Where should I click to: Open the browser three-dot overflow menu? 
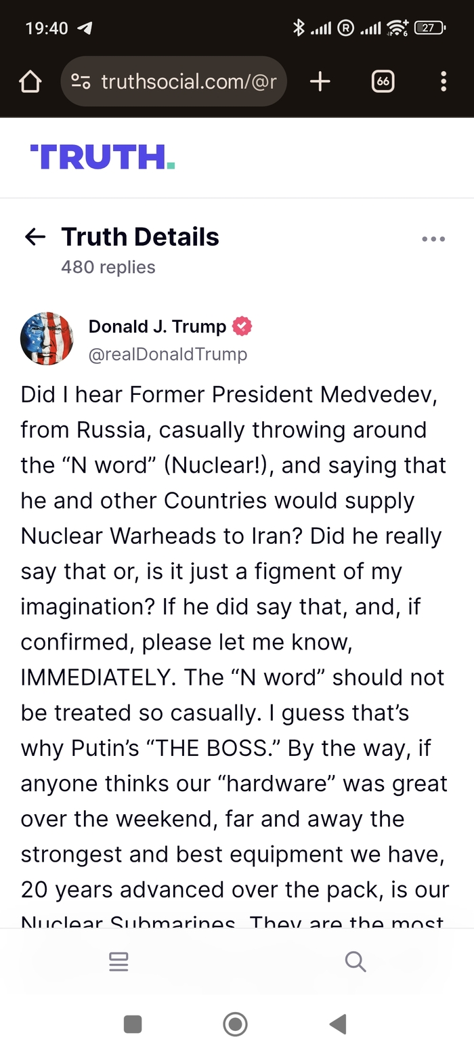pos(444,82)
